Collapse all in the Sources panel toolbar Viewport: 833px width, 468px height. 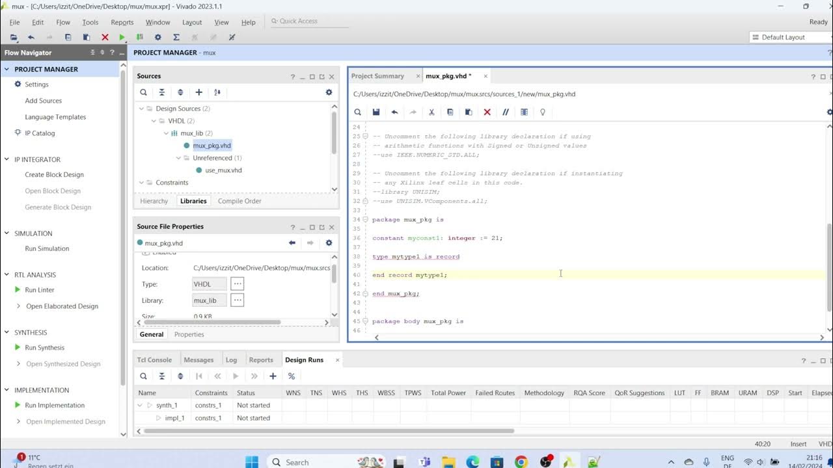click(162, 92)
